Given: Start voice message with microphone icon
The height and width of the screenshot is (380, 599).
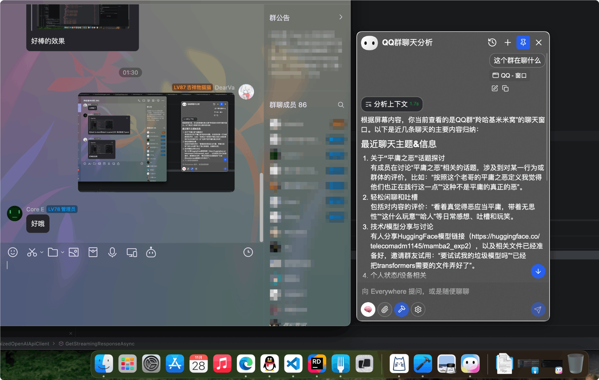Looking at the screenshot, I should [112, 252].
